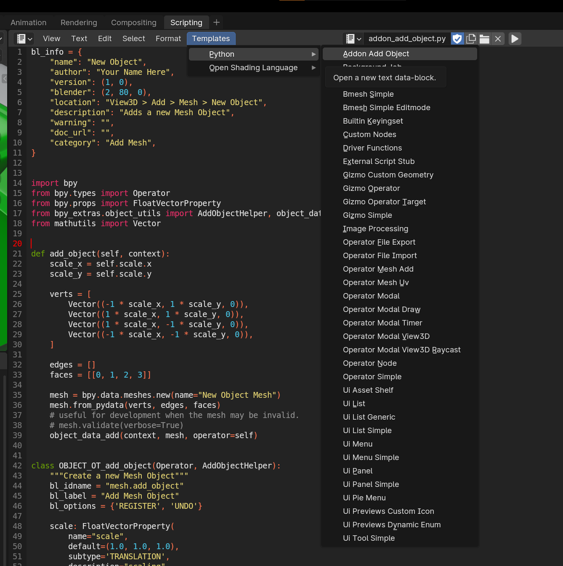Edit the addon_add_object.py text name field
Image resolution: width=563 pixels, height=566 pixels.
(x=406, y=39)
